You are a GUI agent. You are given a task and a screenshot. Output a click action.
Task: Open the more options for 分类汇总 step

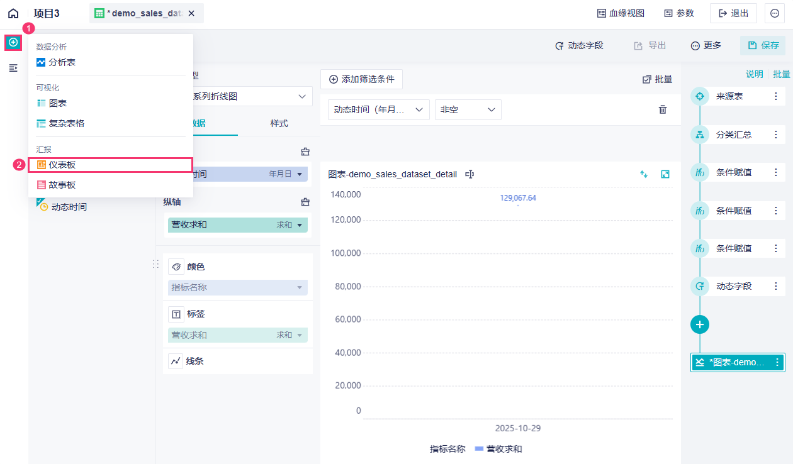[x=776, y=135]
